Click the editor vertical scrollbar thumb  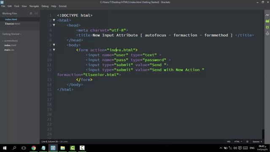click(263, 134)
